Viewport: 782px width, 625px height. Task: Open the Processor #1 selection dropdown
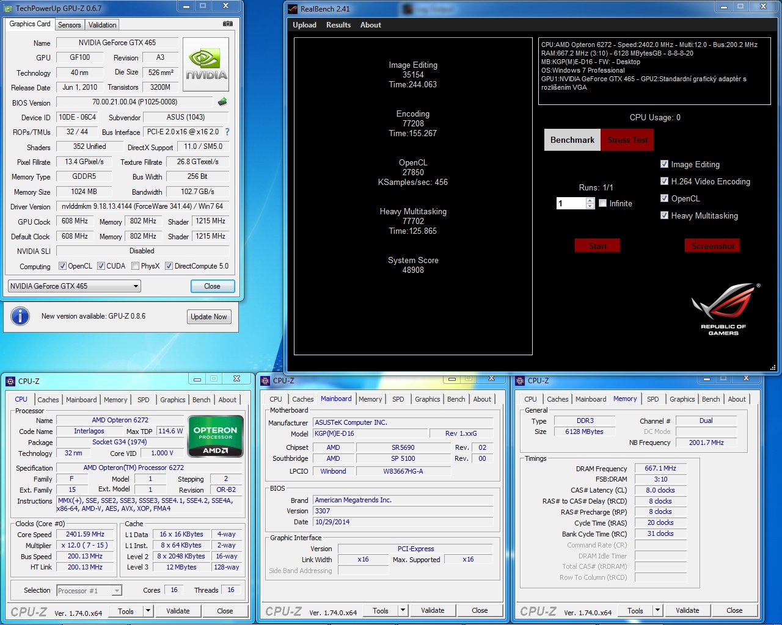click(89, 590)
